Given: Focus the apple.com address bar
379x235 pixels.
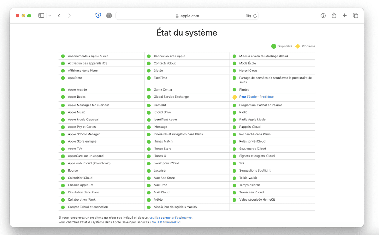Looking at the screenshot, I should (x=187, y=16).
